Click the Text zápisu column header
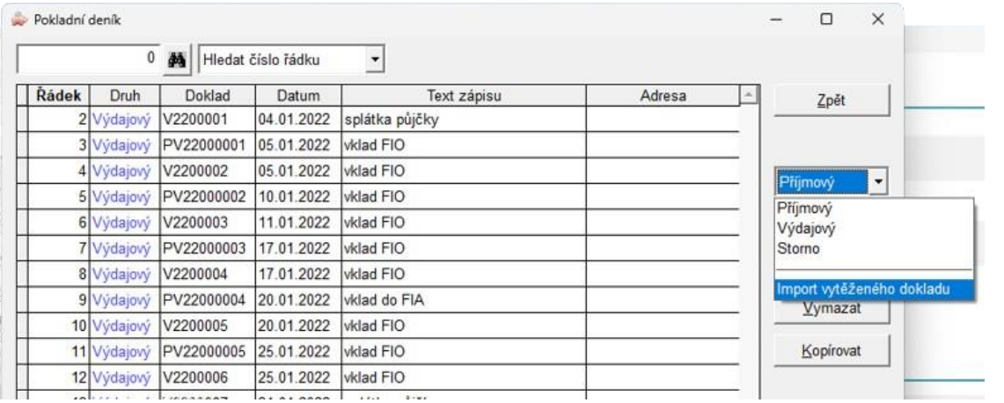Screen dimensions: 1004x403 tap(464, 96)
